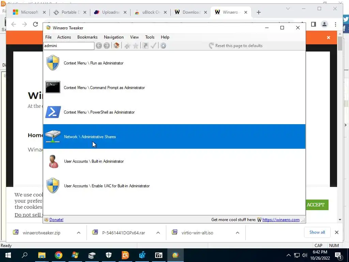Click the command prompt icon in results
Viewport: 349px width, 262px height.
click(53, 87)
